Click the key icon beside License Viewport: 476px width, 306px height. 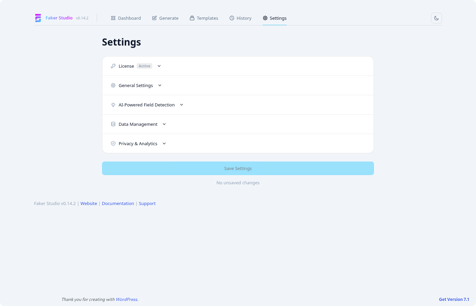pos(113,66)
